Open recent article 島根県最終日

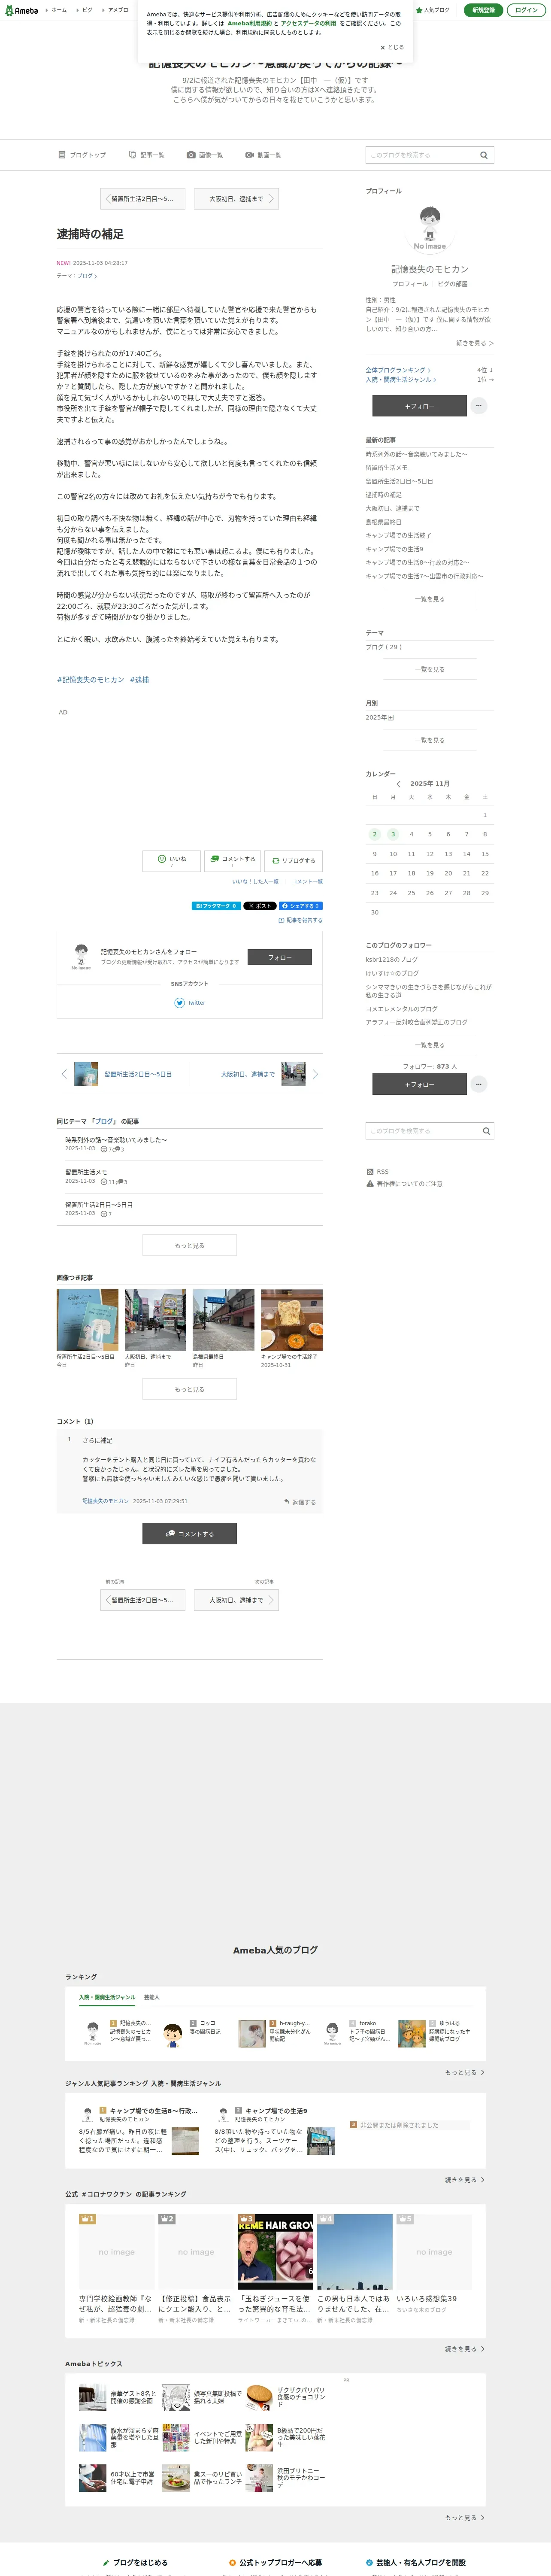(x=383, y=521)
